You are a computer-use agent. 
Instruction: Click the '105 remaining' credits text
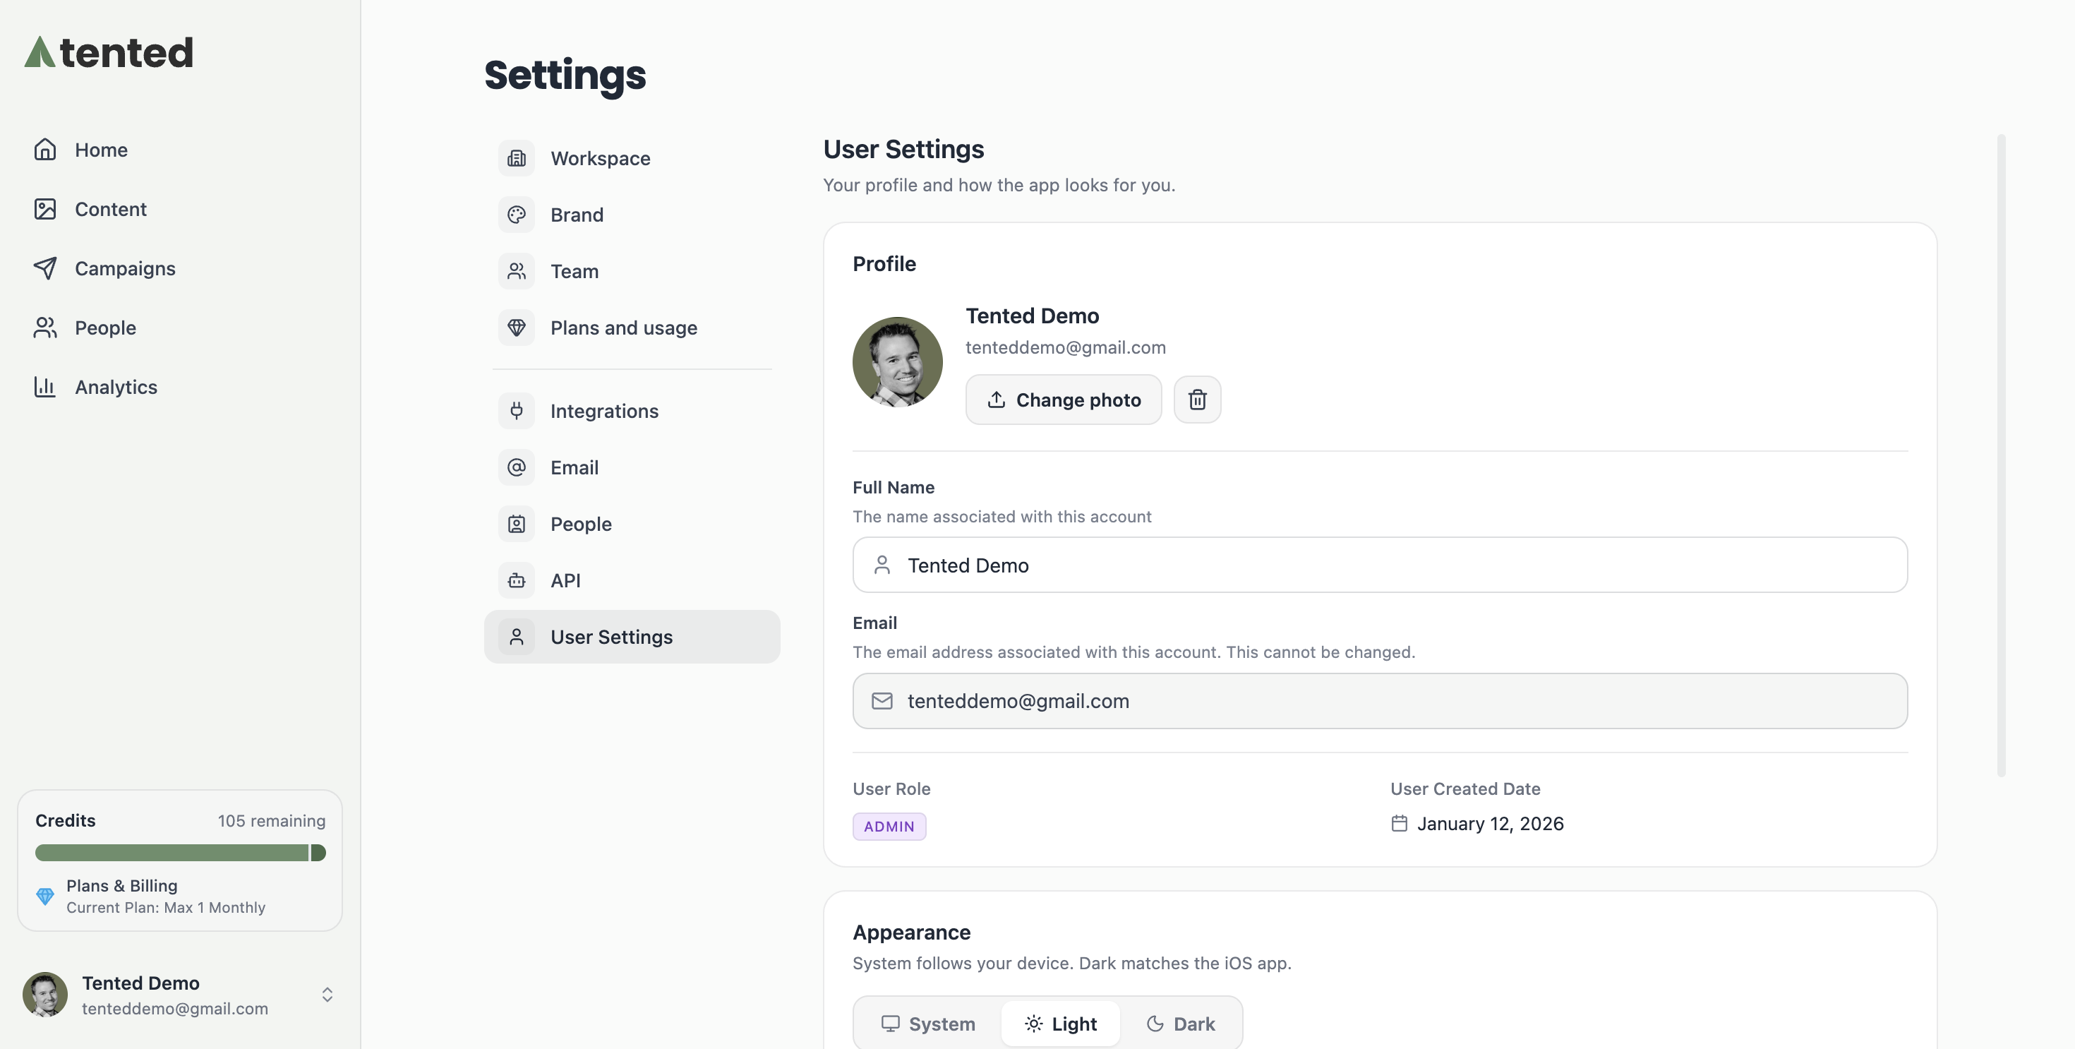coord(272,821)
